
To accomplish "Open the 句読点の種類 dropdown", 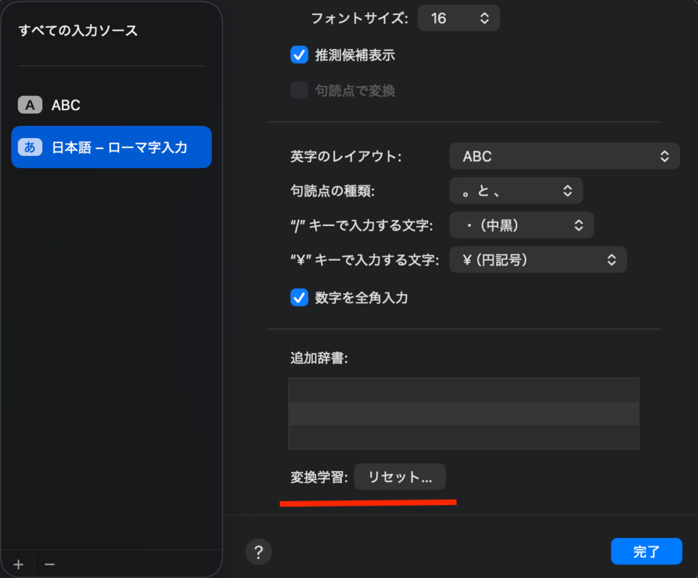I will 516,191.
